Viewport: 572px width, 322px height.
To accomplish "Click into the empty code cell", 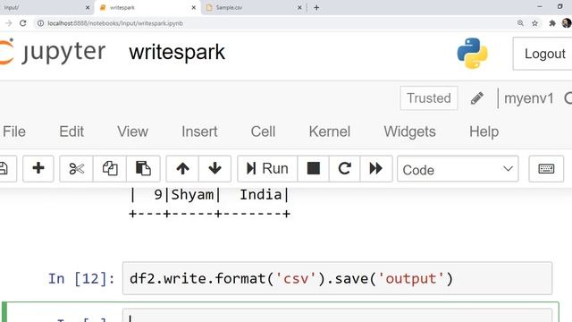I will (x=338, y=316).
